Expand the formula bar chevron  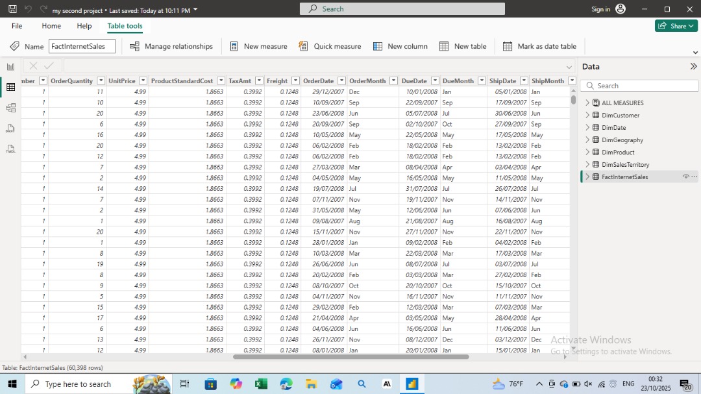click(569, 67)
